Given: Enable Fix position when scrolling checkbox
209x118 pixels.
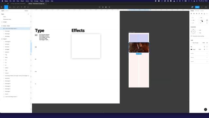Looking at the screenshot, I should pyautogui.click(x=191, y=36).
